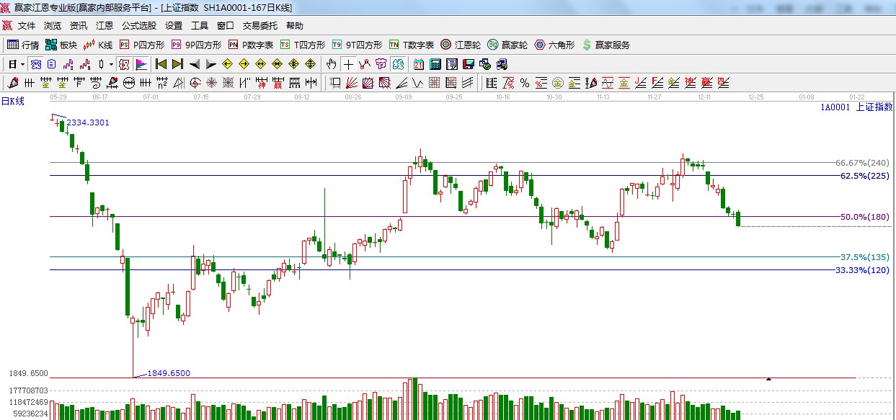896x420 pixels.
Task: Open the 板块 sector view
Action: pyautogui.click(x=61, y=45)
